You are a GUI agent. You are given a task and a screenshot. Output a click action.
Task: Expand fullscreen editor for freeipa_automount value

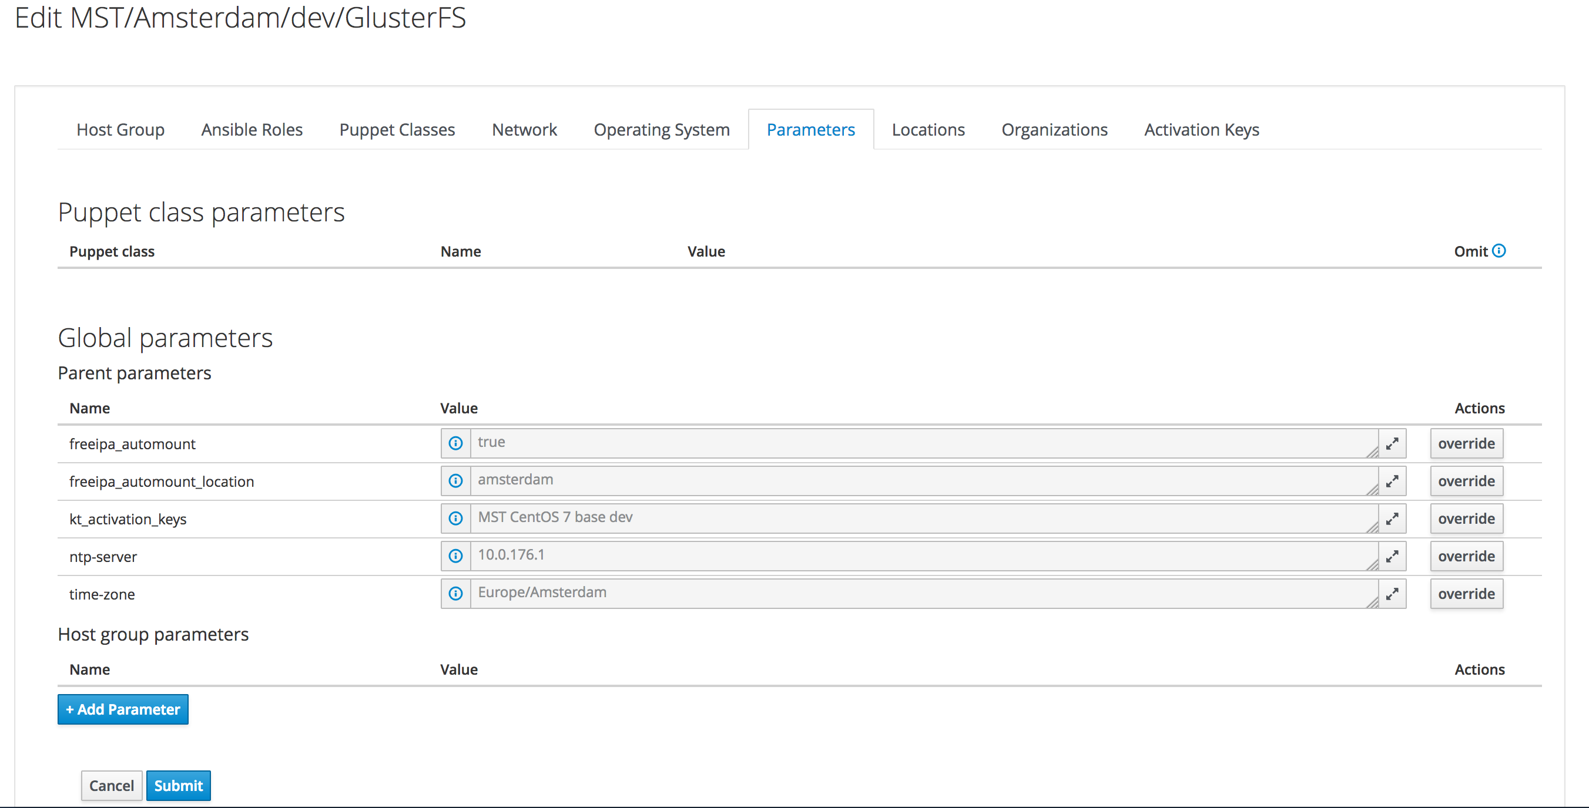[x=1392, y=443]
